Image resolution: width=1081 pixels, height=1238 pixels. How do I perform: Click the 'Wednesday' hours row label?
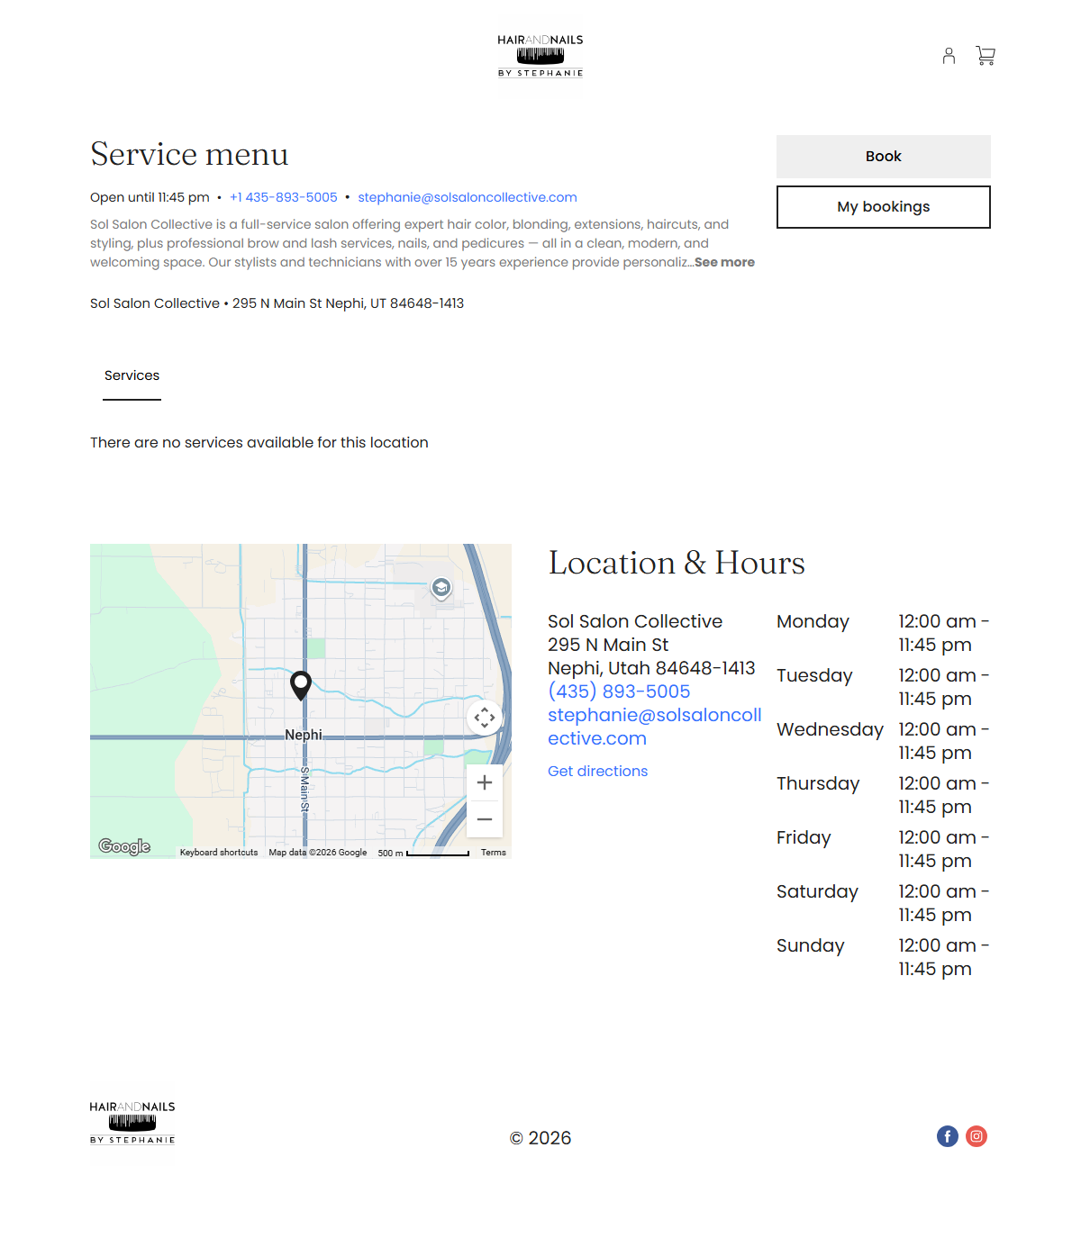pos(830,729)
